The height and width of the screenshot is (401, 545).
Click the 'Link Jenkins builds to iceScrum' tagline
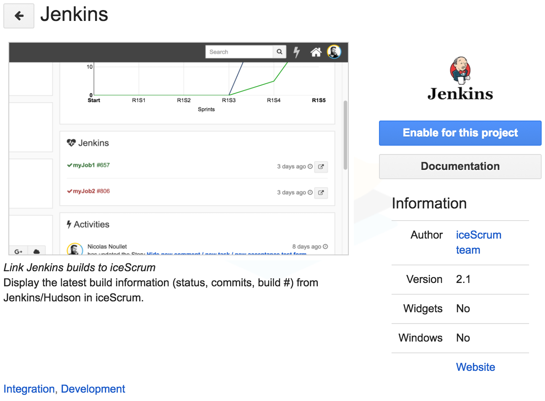(80, 267)
